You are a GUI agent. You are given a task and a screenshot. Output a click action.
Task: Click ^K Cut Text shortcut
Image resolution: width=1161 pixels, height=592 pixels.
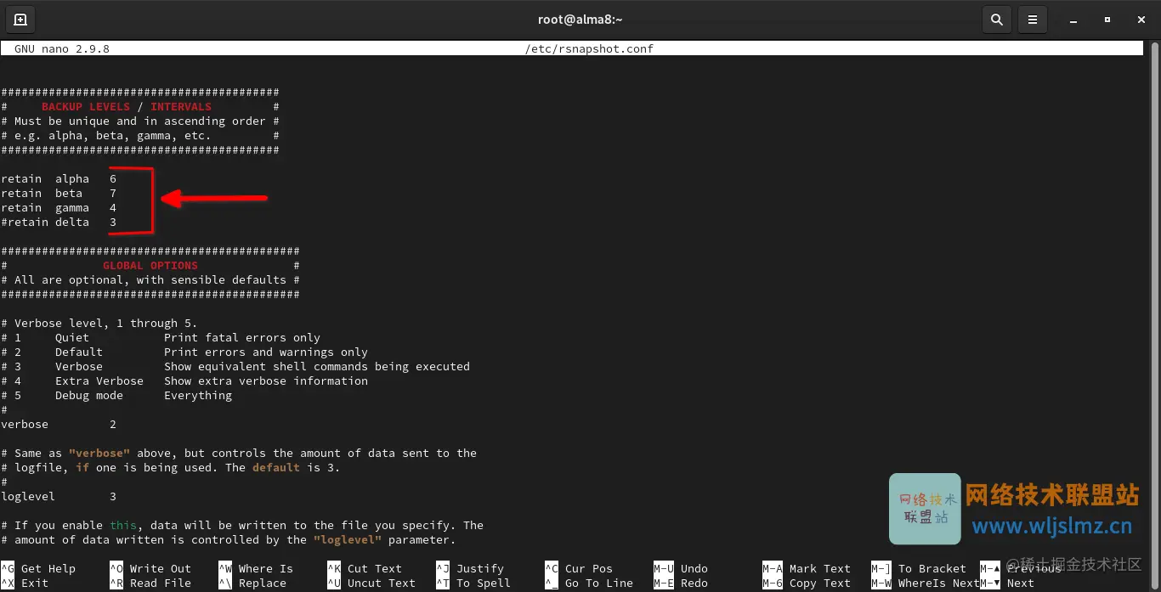(x=365, y=569)
